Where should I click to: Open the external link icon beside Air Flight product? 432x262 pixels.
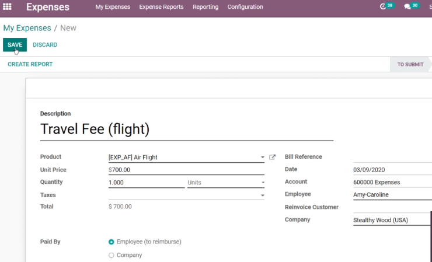tap(272, 158)
